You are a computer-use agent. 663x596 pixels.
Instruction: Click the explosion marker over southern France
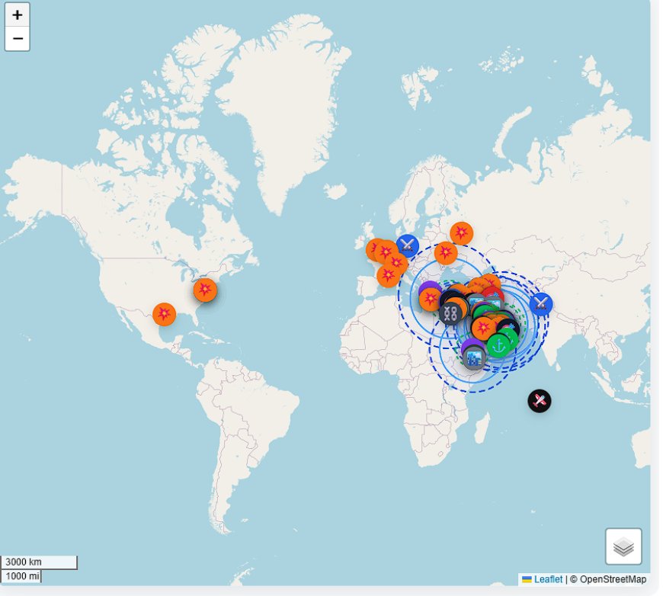coord(388,276)
